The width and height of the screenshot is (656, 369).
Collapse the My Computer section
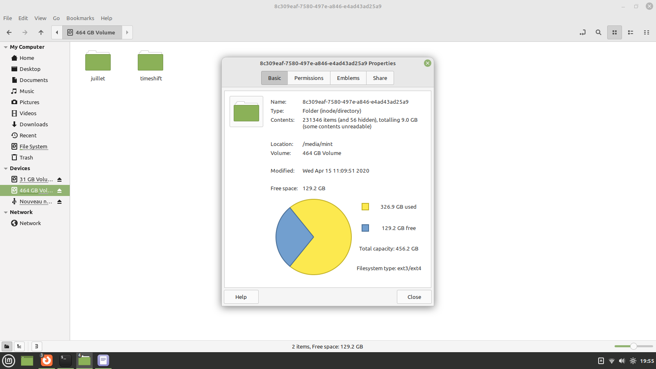pos(6,47)
